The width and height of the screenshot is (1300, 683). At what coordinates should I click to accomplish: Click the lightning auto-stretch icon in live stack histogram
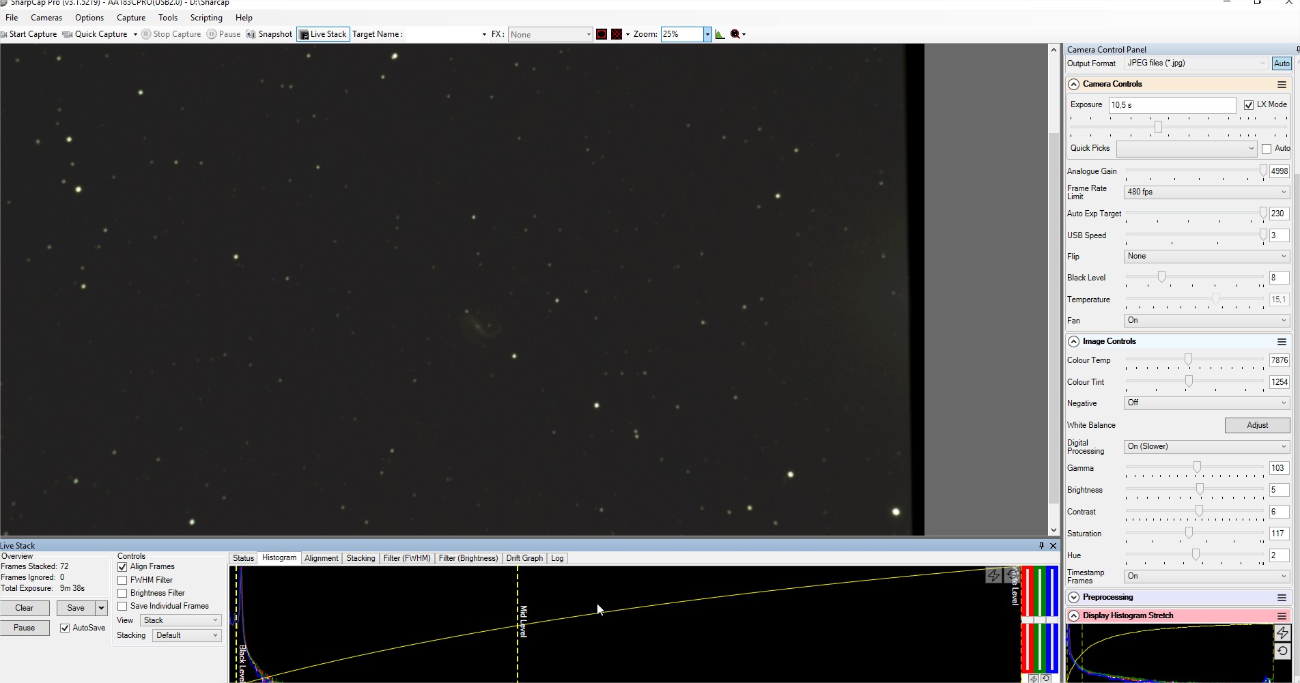993,576
